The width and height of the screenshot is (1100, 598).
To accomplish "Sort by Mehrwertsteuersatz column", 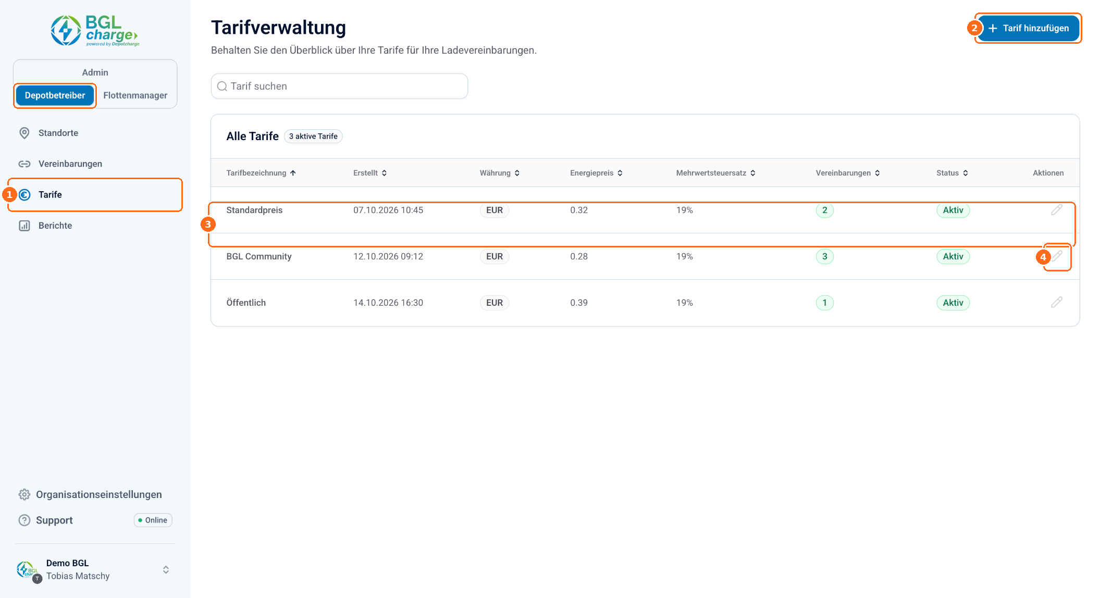I will pos(716,173).
